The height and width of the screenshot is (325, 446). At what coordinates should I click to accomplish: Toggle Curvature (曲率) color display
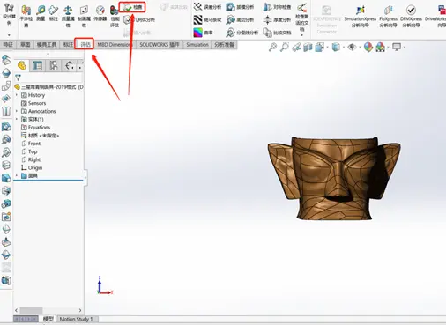pos(203,33)
